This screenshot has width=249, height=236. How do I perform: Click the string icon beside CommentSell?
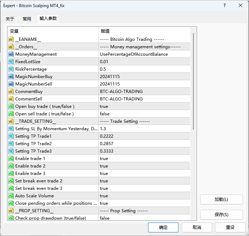[11, 99]
